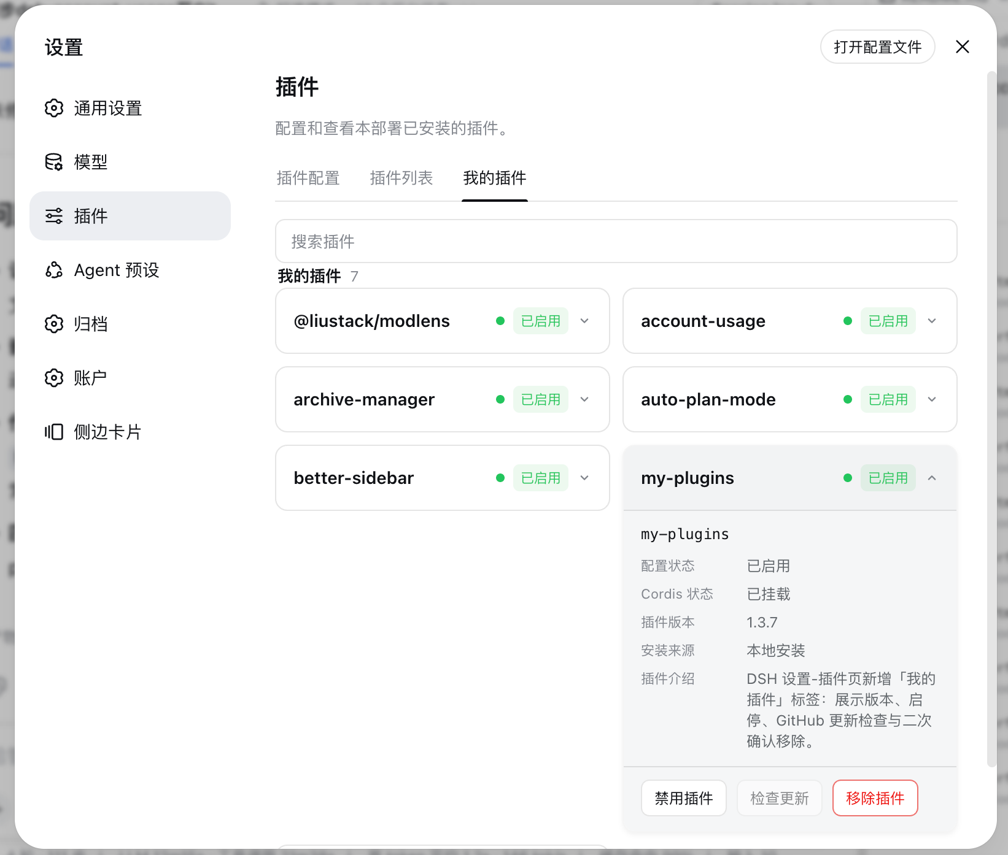This screenshot has width=1008, height=855.
Task: Click the better-sidebar plugin name
Action: 354,478
